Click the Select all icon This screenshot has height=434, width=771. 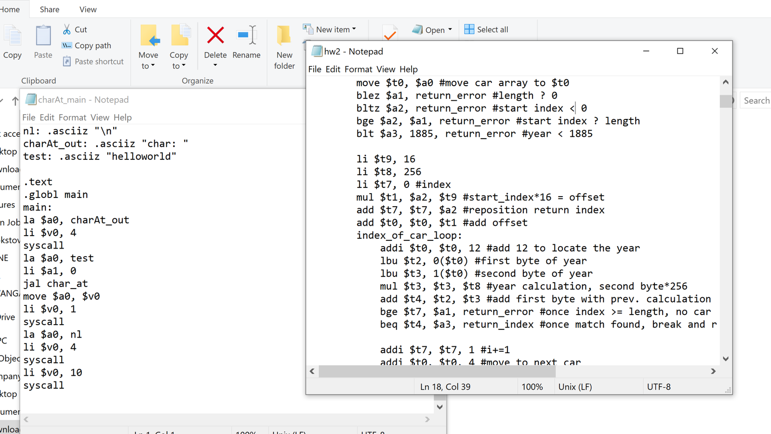click(469, 29)
